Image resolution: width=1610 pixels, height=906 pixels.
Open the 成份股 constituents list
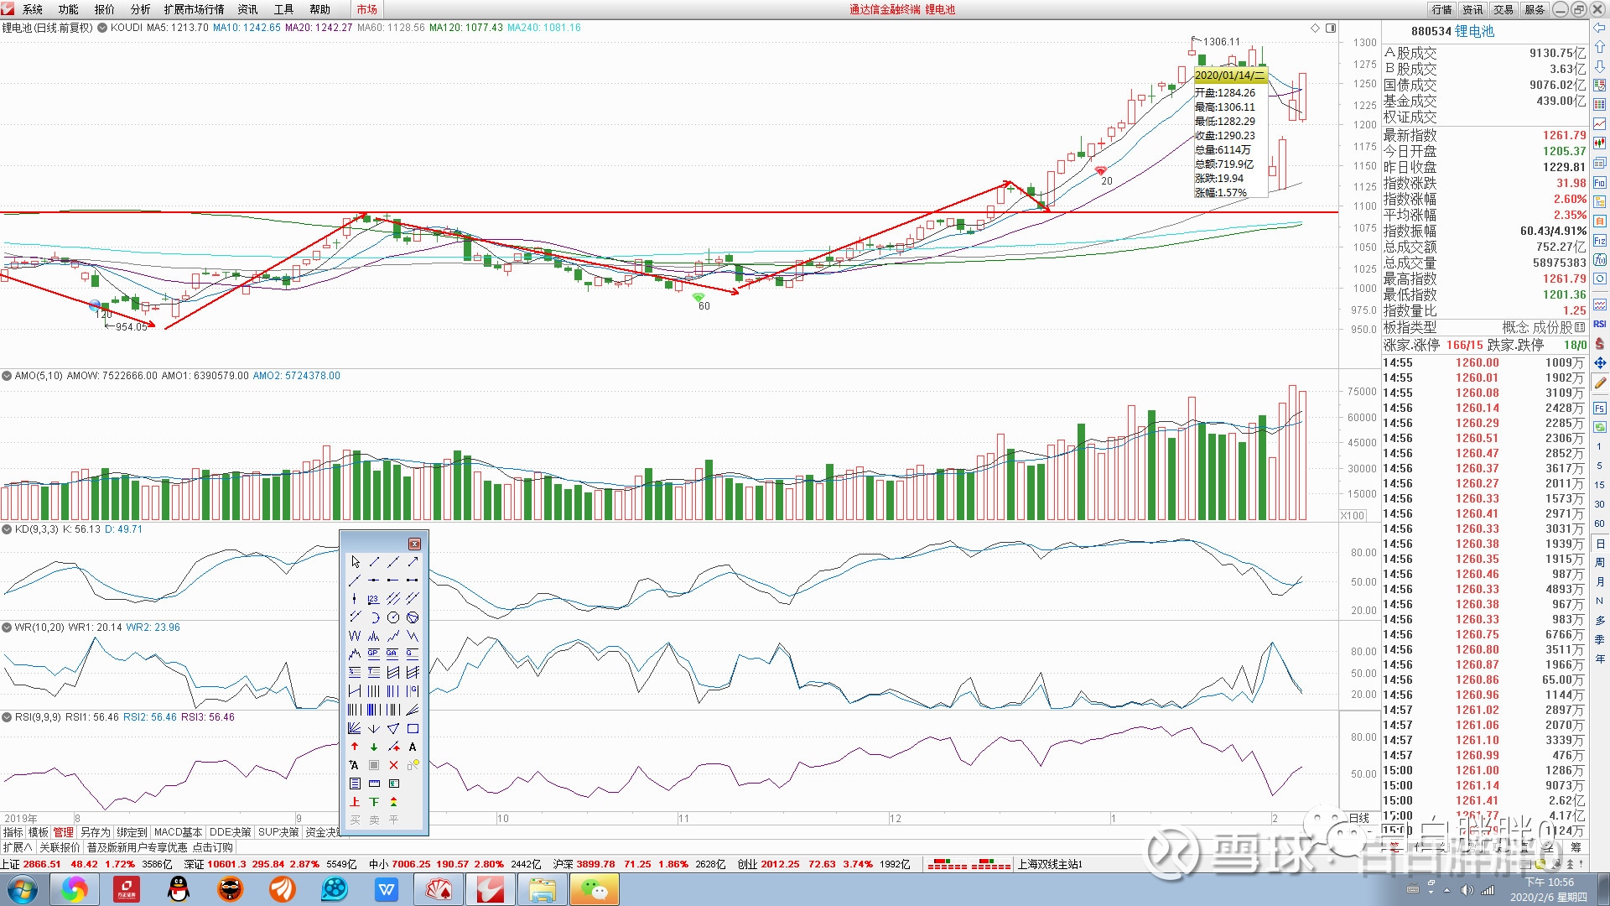click(x=1554, y=327)
